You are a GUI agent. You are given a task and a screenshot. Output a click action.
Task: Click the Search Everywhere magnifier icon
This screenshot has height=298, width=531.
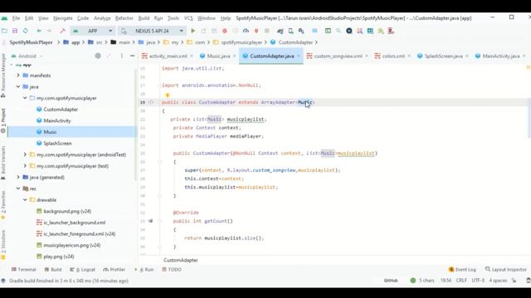coord(339,31)
